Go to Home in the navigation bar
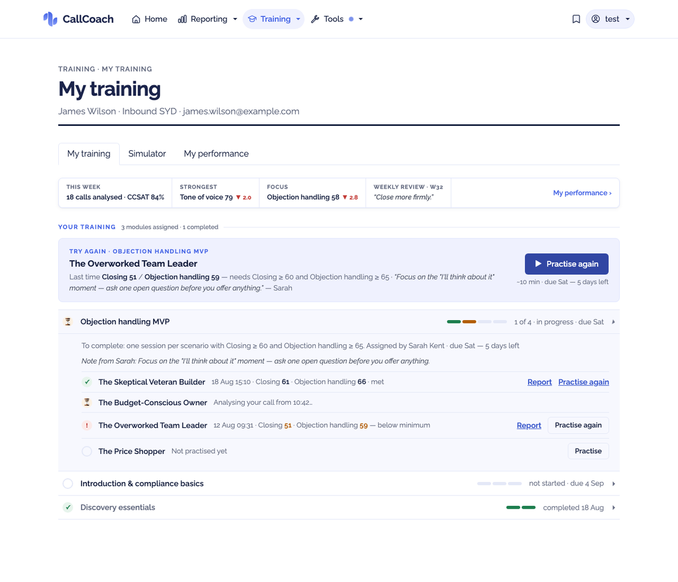678x582 pixels. [x=150, y=19]
